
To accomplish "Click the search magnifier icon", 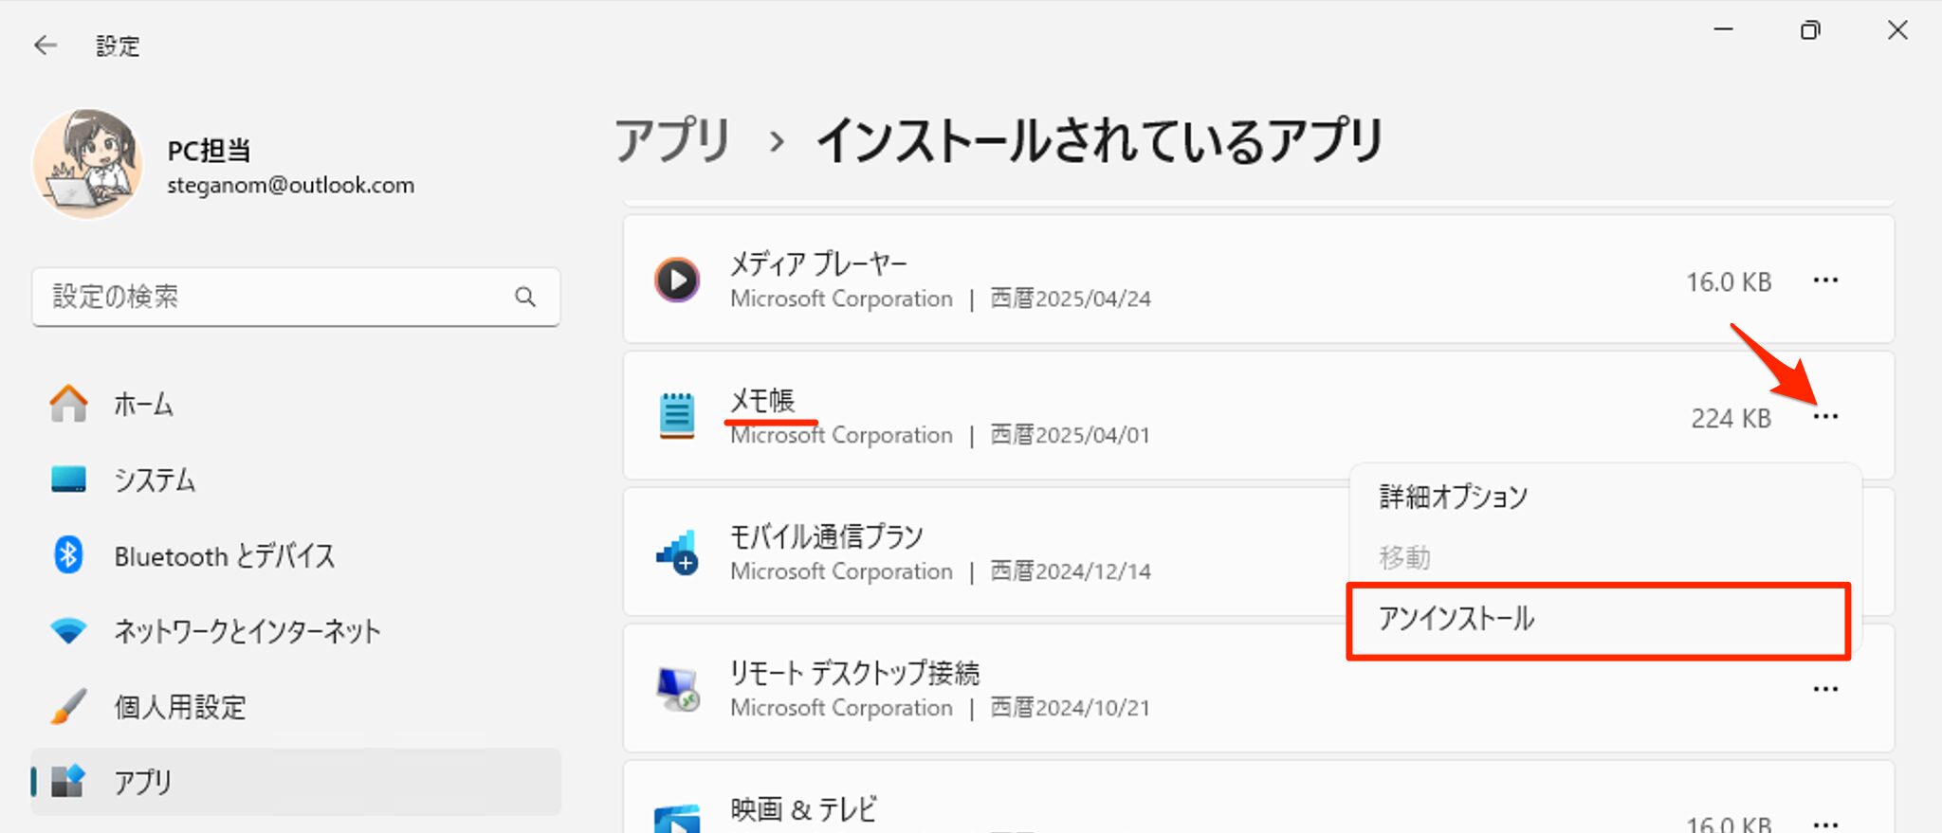I will 525,298.
